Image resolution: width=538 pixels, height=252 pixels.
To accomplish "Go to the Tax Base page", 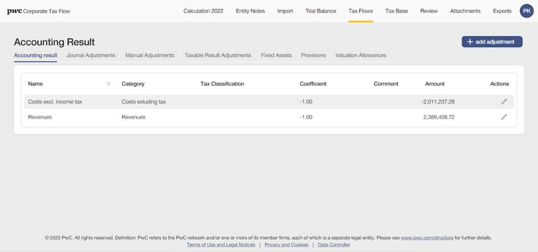I will point(396,11).
